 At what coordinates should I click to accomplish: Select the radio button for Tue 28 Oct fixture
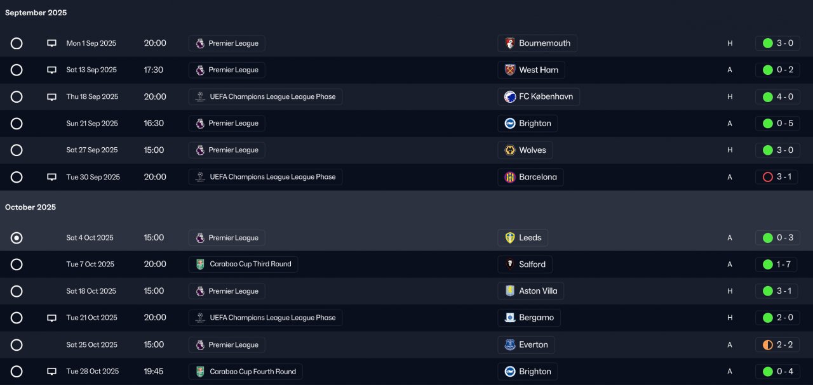pyautogui.click(x=17, y=372)
